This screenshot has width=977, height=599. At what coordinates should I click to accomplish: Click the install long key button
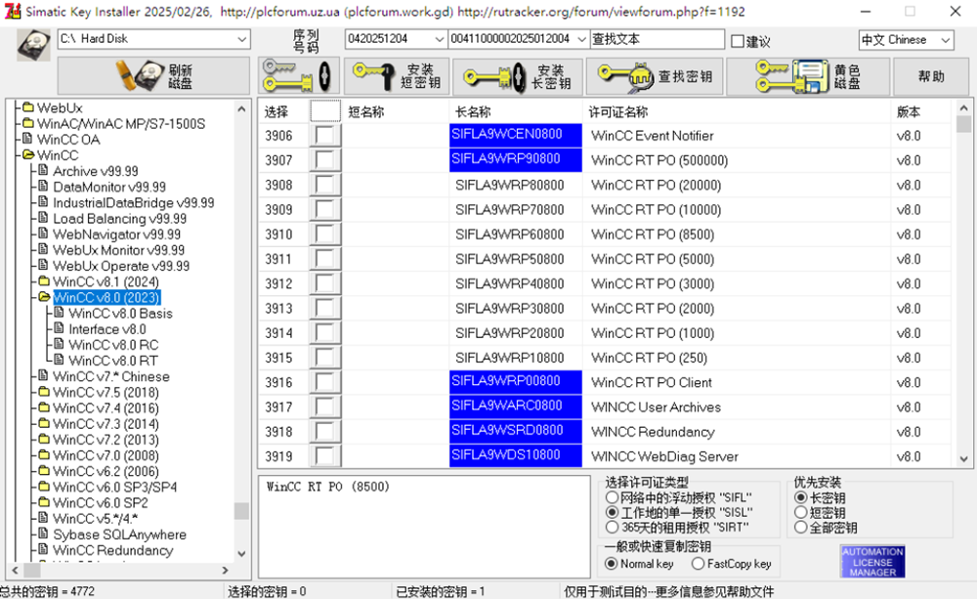pyautogui.click(x=518, y=76)
